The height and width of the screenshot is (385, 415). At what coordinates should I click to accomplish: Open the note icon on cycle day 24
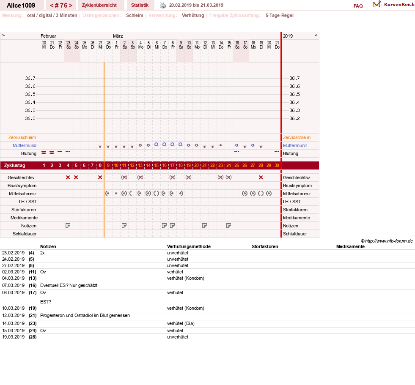(229, 226)
